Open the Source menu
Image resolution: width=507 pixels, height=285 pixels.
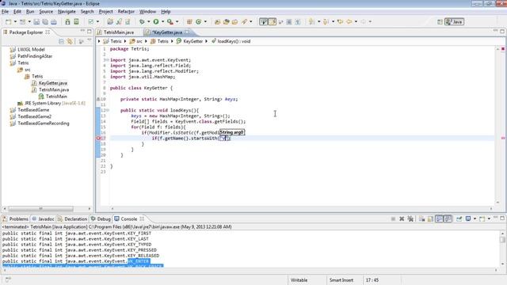tap(46, 12)
